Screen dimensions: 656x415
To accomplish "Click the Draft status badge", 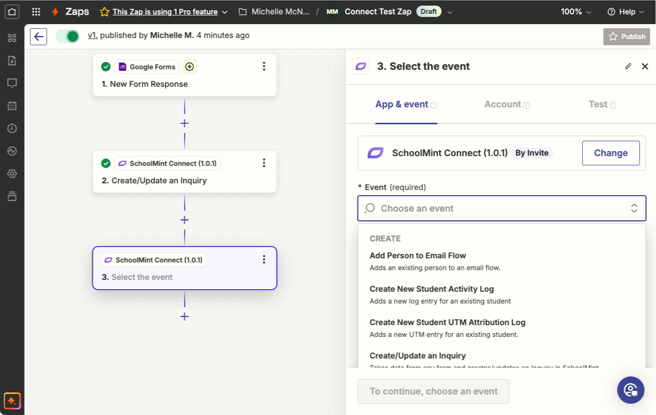I will (429, 12).
